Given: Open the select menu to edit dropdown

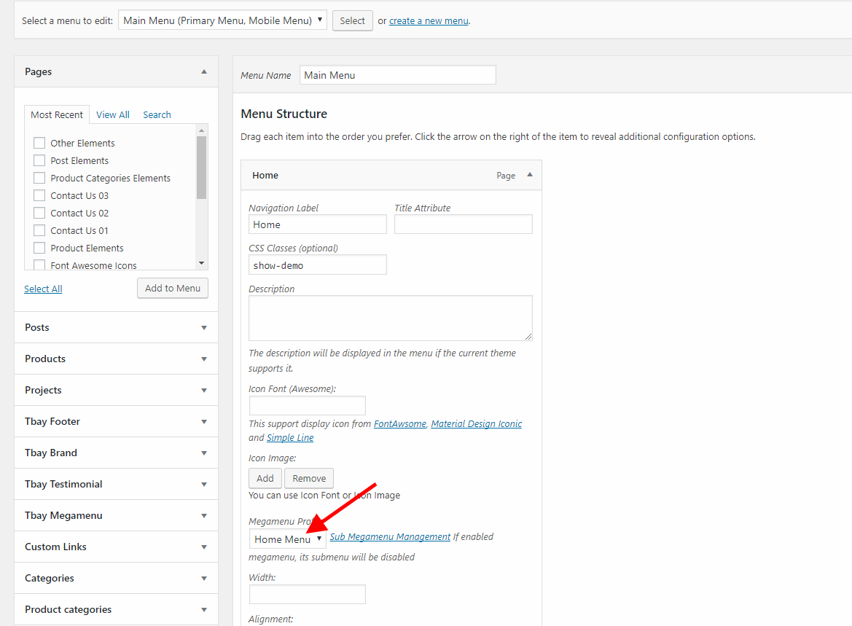Looking at the screenshot, I should (222, 20).
